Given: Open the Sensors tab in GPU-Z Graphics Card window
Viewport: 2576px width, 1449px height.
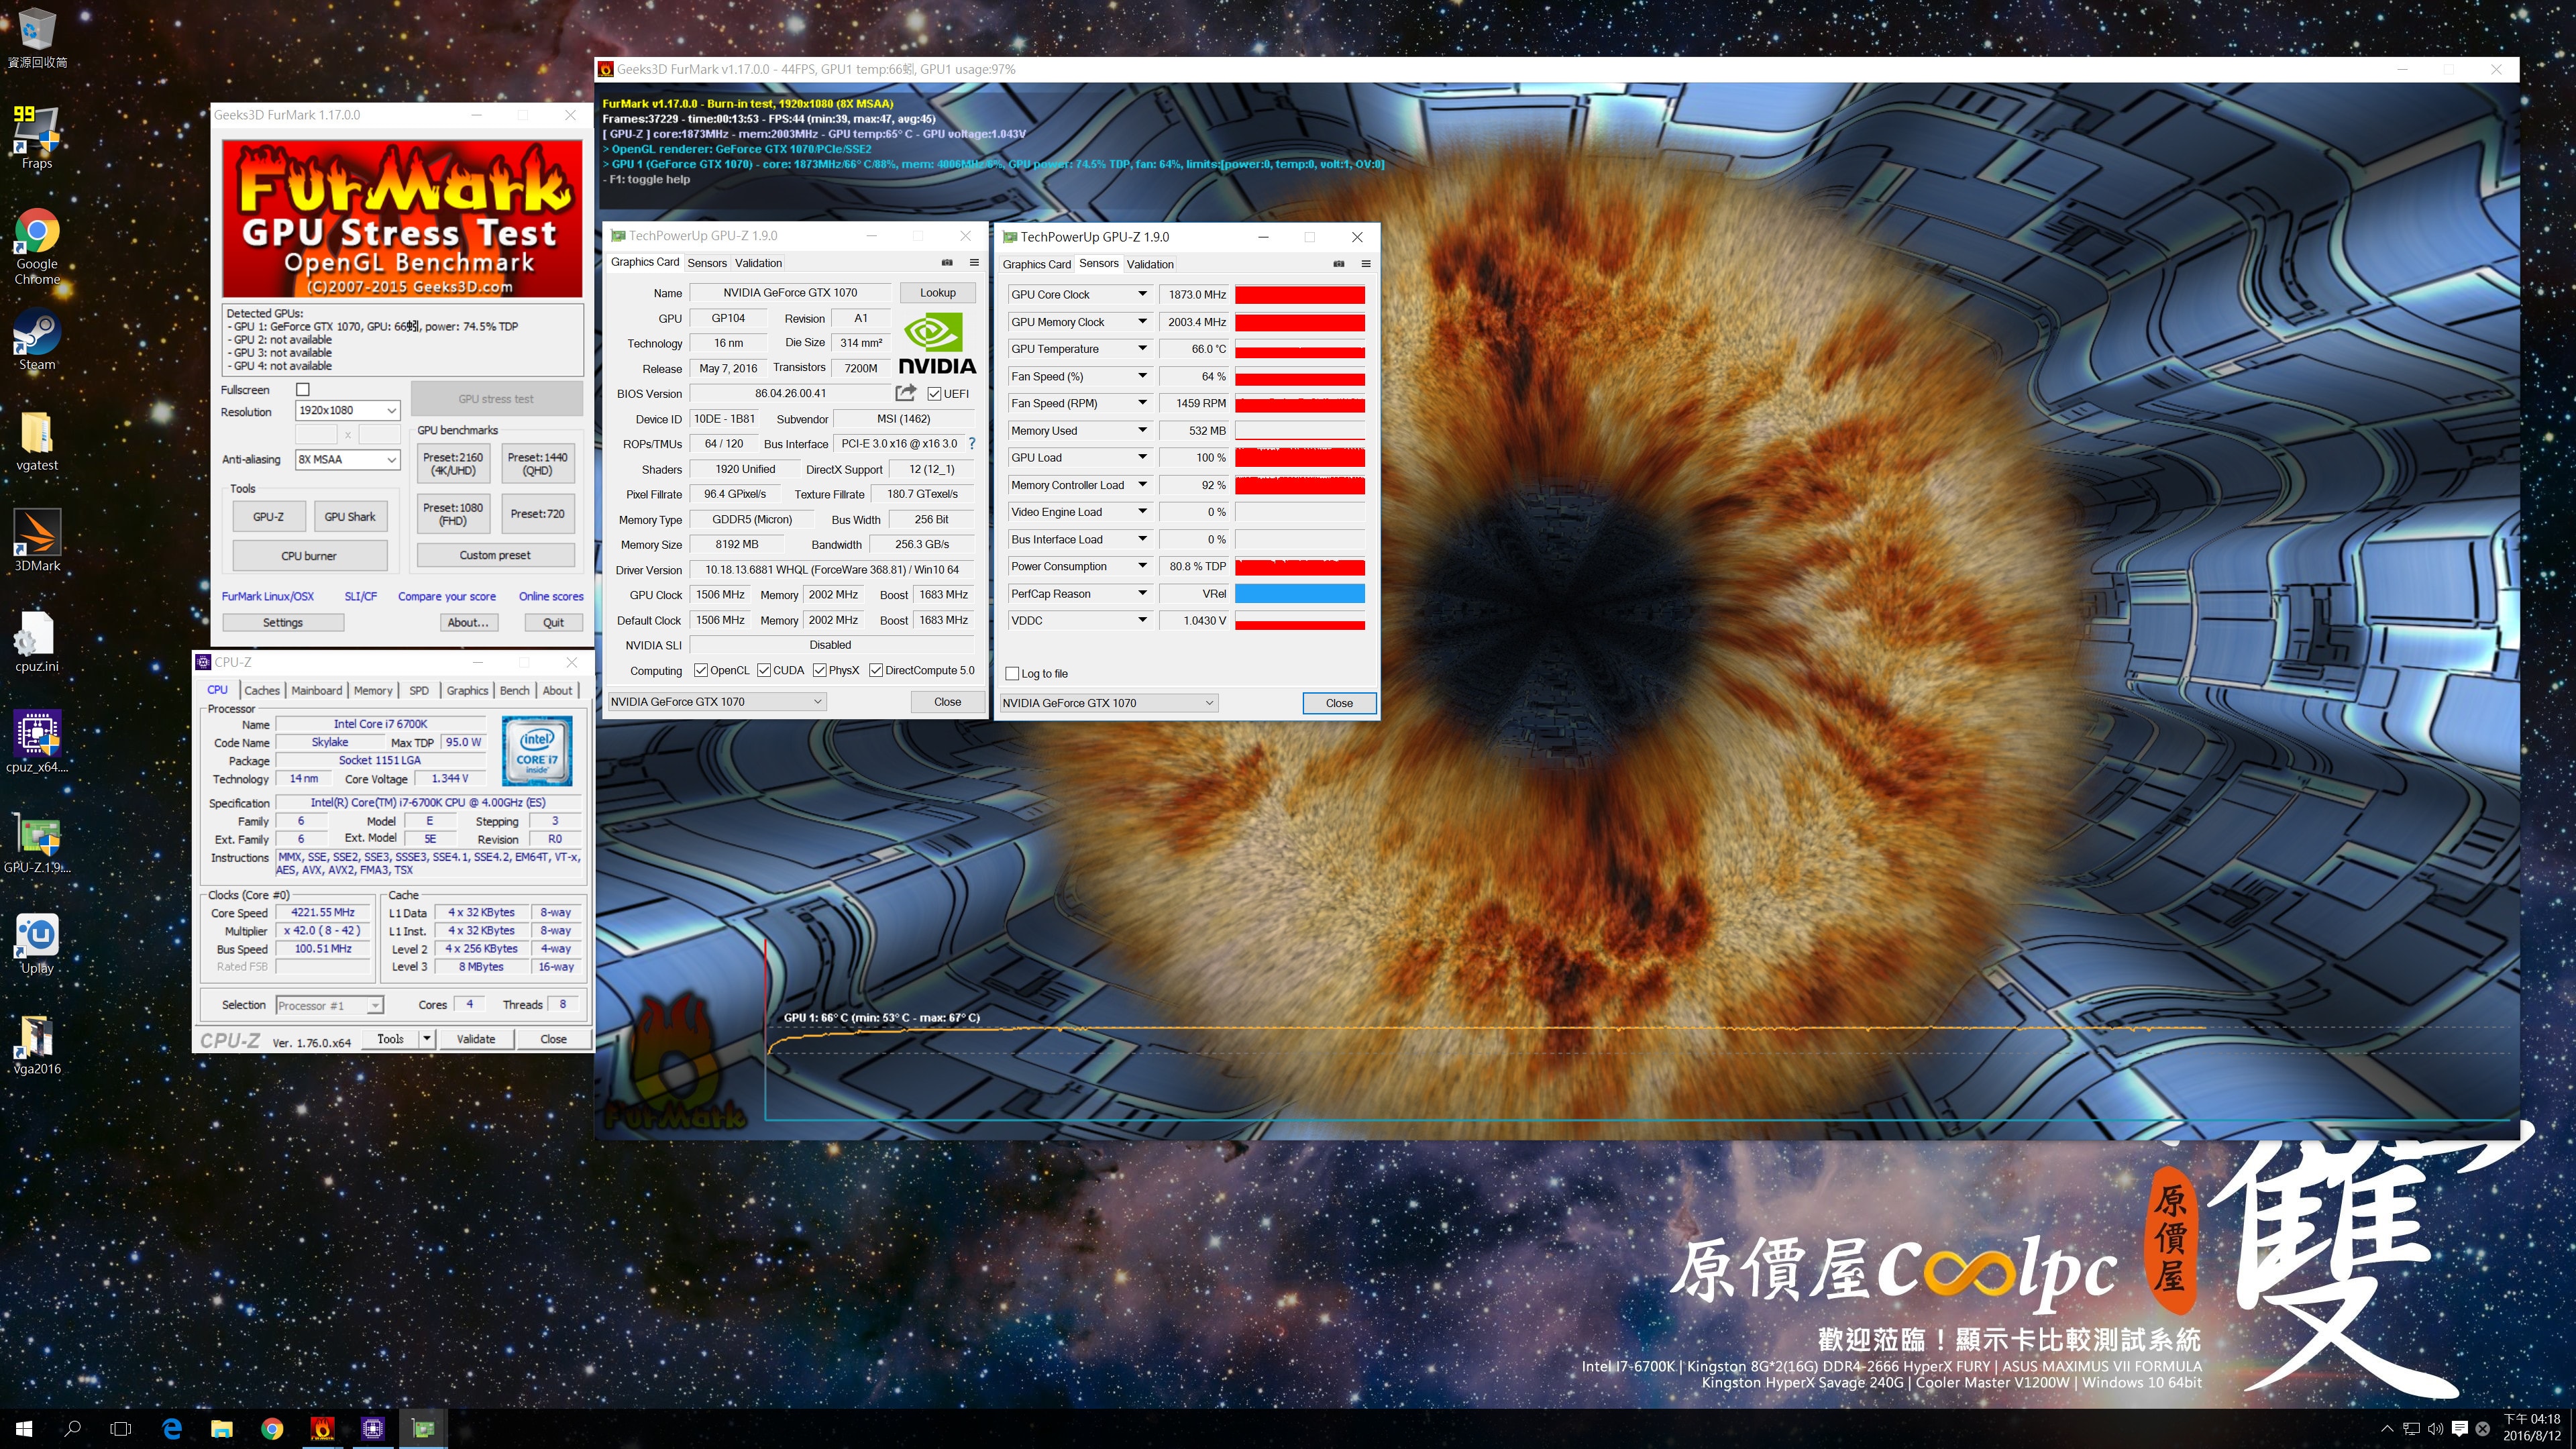Looking at the screenshot, I should click(707, 263).
